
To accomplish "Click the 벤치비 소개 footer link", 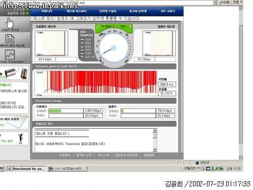I will tap(83, 155).
